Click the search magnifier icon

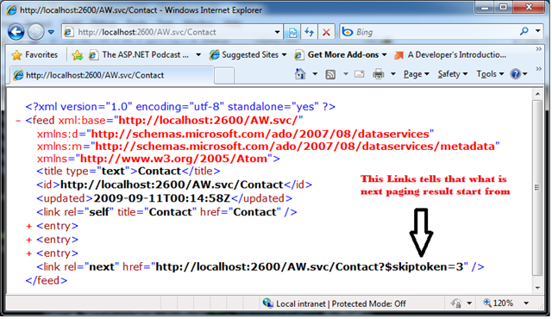pos(524,31)
